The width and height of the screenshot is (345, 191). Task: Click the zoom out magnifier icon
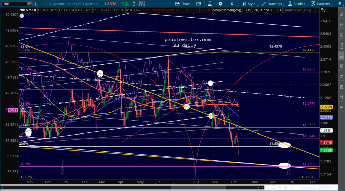click(x=267, y=188)
